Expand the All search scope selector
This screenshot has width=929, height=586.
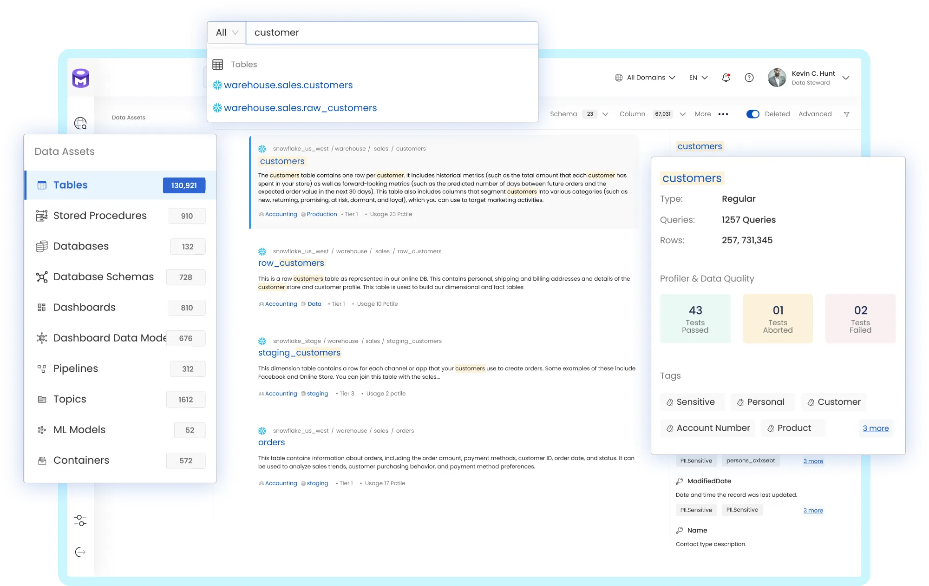click(226, 32)
